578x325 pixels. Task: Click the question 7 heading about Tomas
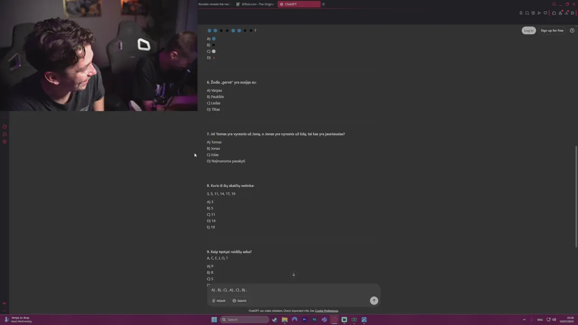(x=276, y=134)
